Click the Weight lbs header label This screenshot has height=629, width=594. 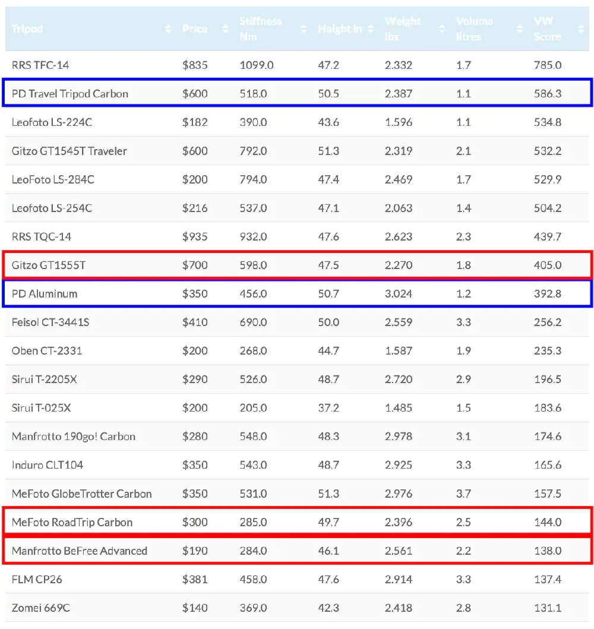(x=403, y=29)
